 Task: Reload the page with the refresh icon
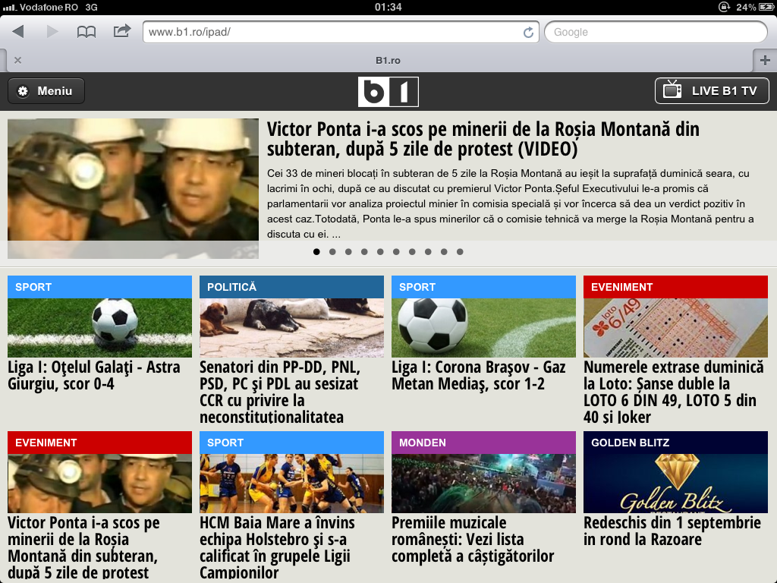[x=528, y=32]
